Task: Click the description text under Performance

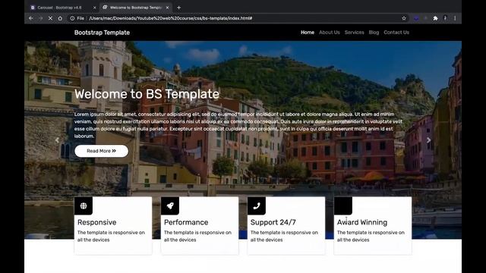Action: 197,236
